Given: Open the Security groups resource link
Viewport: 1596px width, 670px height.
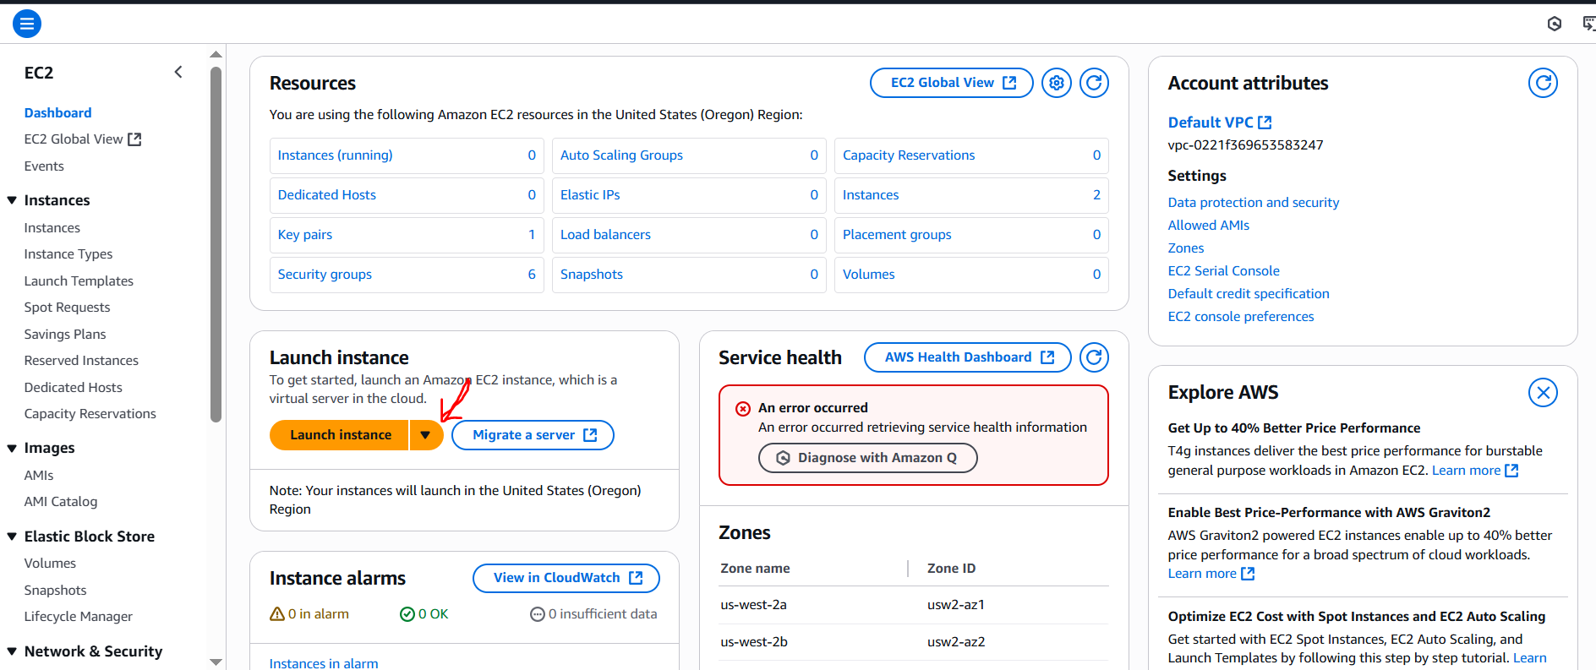Looking at the screenshot, I should 325,275.
